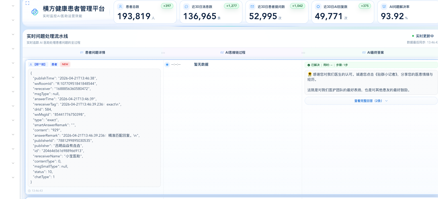Open the 02 AI思维链过程 step header

(233, 53)
